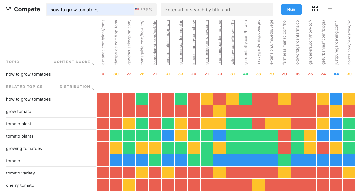Focus the 'how to grow tomatoes' topic field
Image resolution: width=356 pixels, height=191 pixels.
(x=90, y=9)
